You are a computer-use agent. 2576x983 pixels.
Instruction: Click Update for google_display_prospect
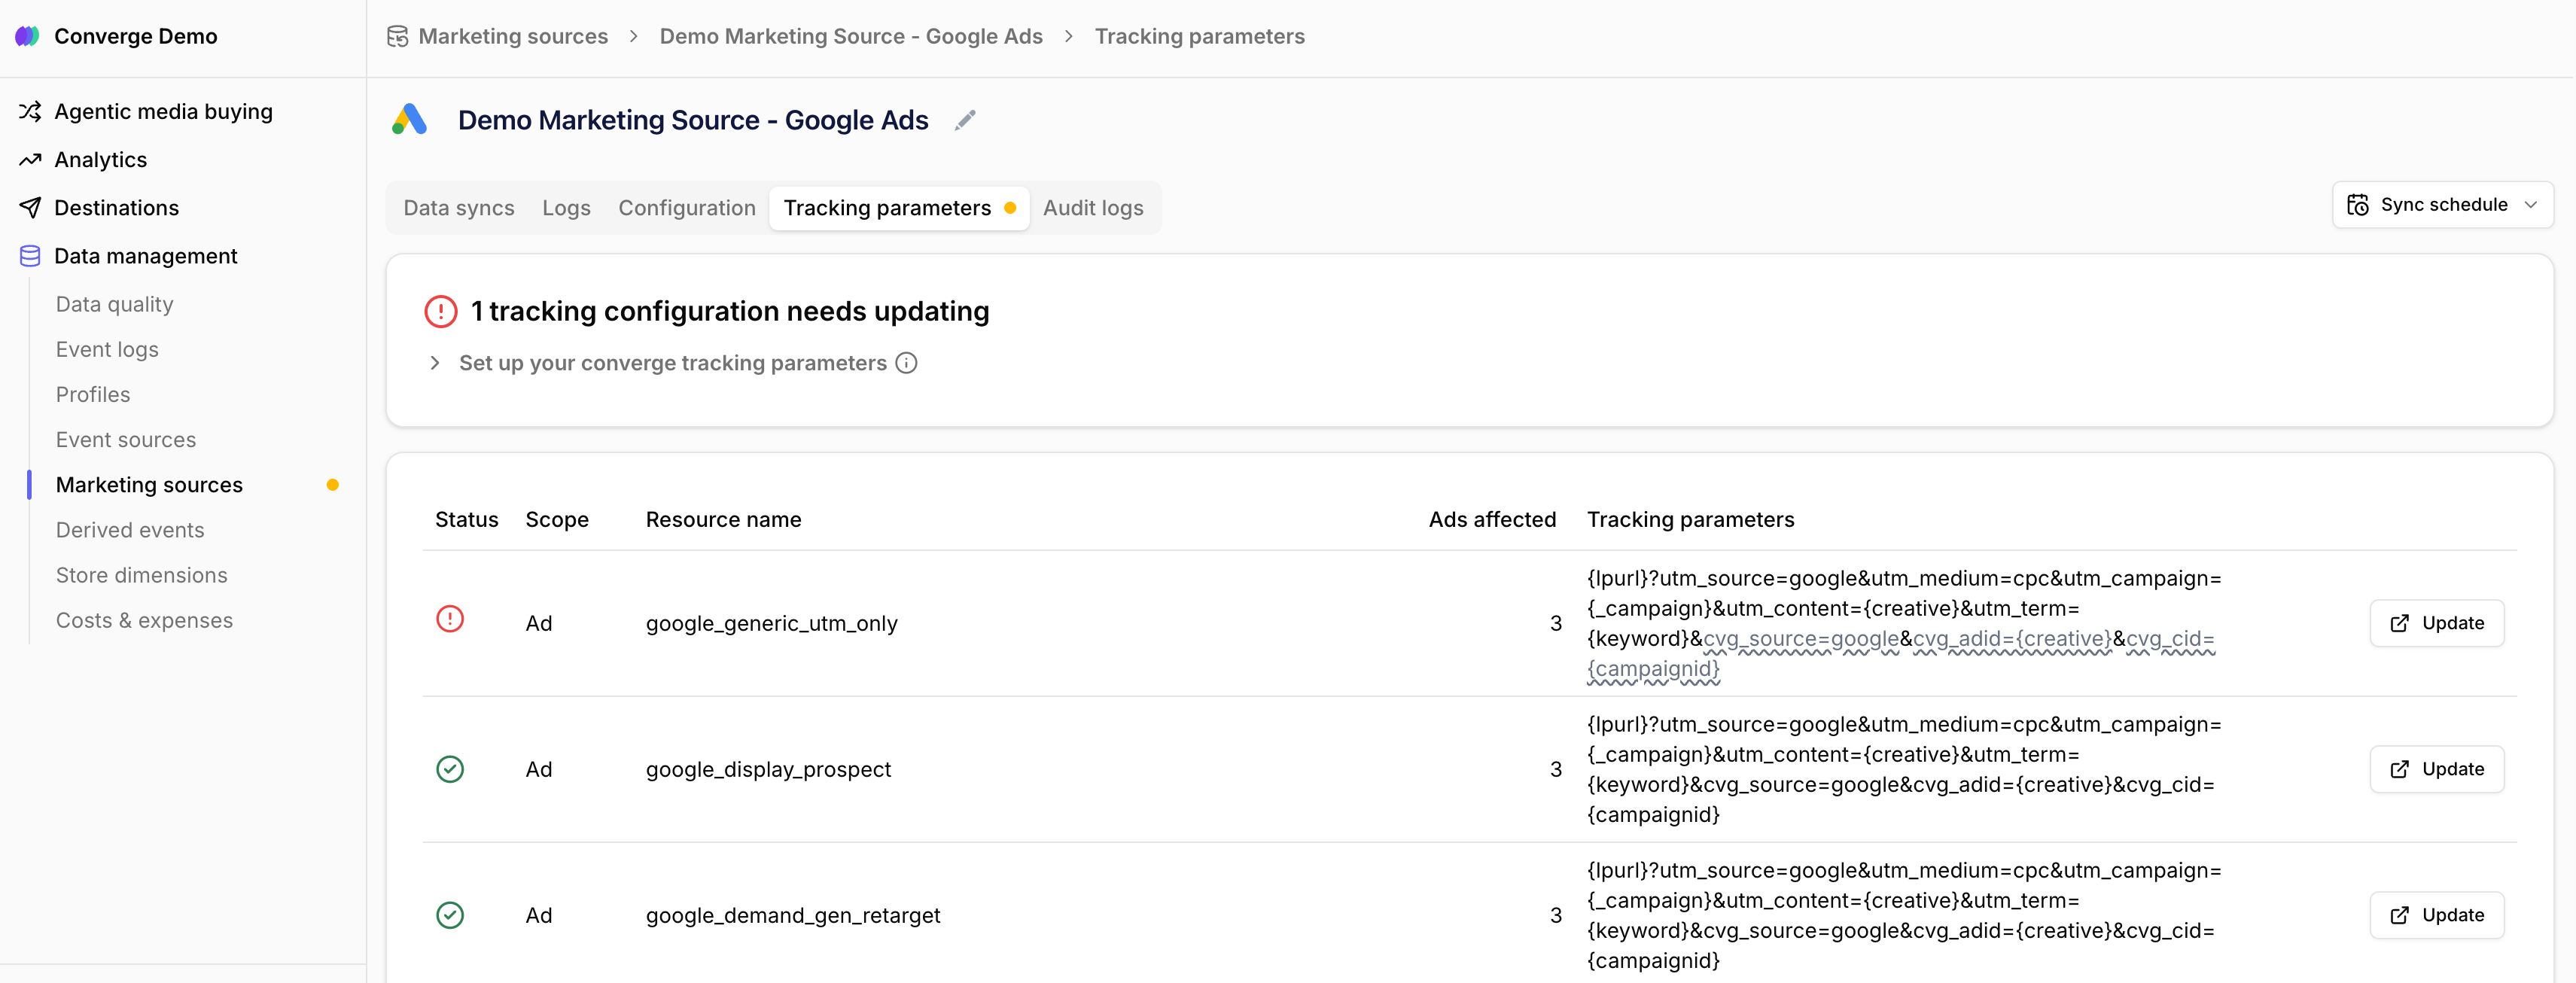[x=2437, y=769]
